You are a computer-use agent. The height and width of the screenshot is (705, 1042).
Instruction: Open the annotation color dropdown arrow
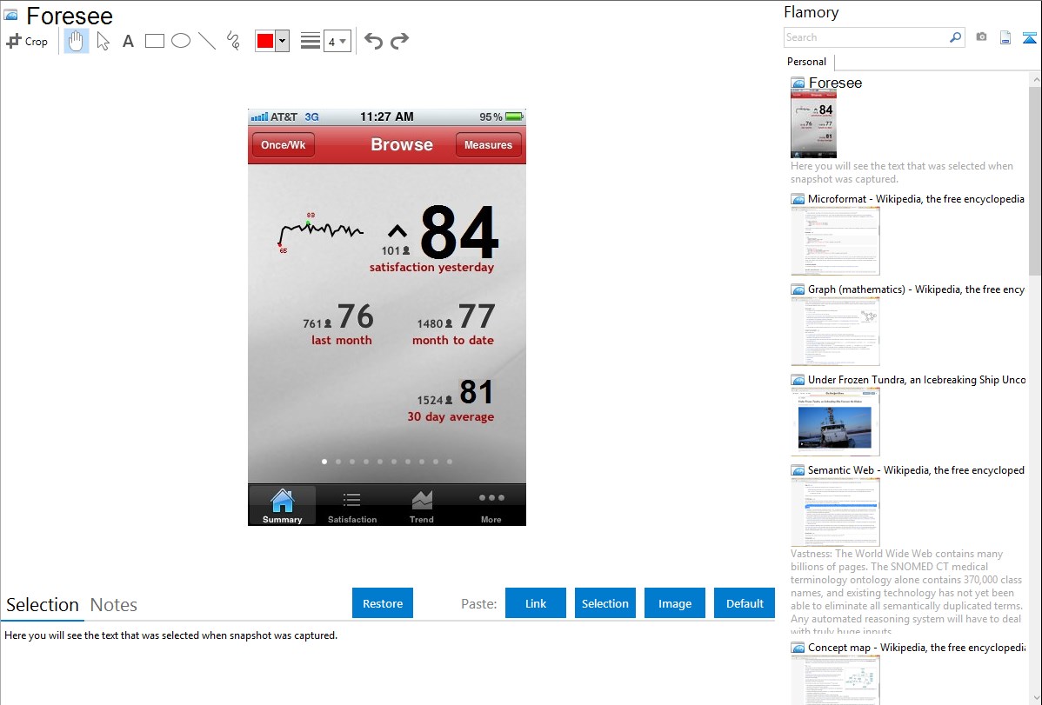click(283, 41)
